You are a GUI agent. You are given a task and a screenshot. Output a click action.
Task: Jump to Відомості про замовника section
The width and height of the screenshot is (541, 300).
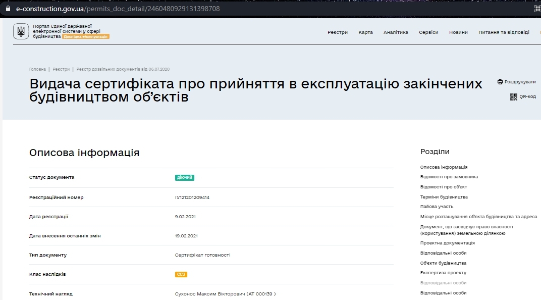[x=449, y=177]
